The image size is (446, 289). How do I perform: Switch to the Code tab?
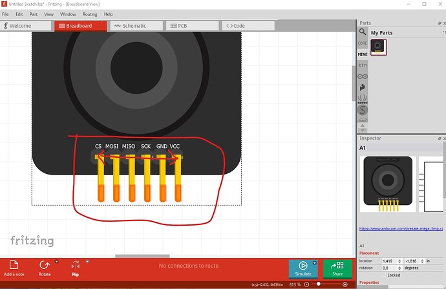point(248,26)
